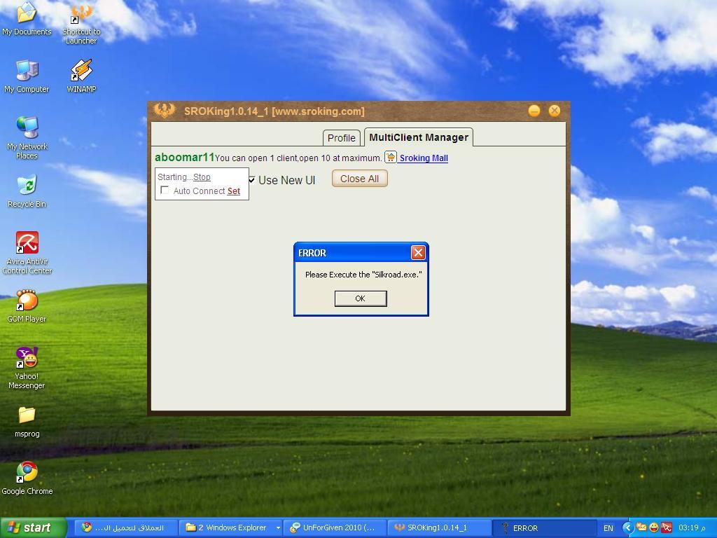The width and height of the screenshot is (717, 538).
Task: Expand hidden tray icons with the arrow
Action: click(628, 528)
